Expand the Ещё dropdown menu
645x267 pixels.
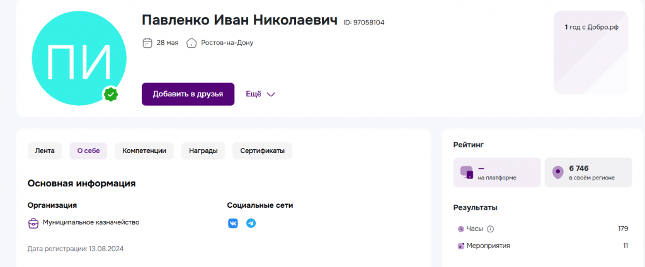click(x=260, y=94)
